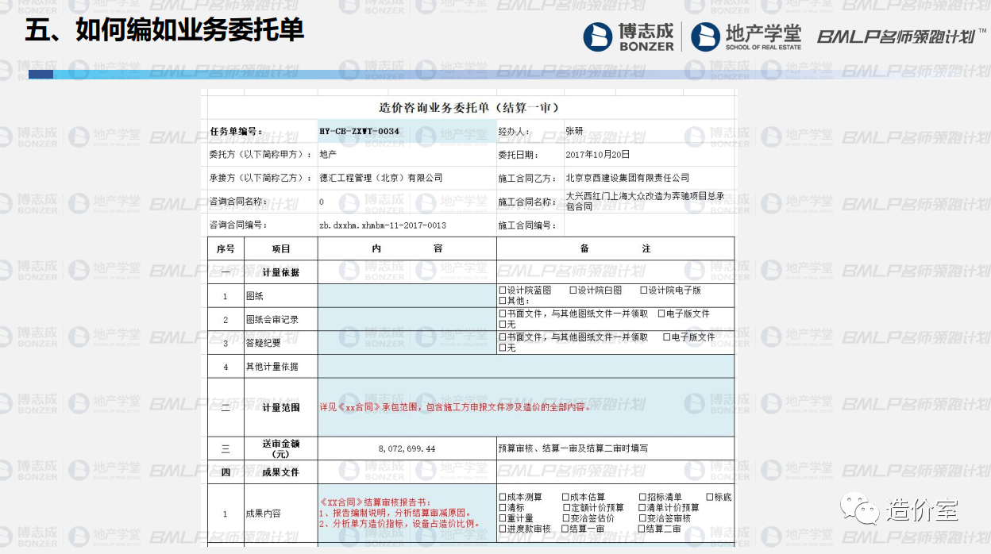Click the slide title 五、如何编如业务委托单

[164, 30]
